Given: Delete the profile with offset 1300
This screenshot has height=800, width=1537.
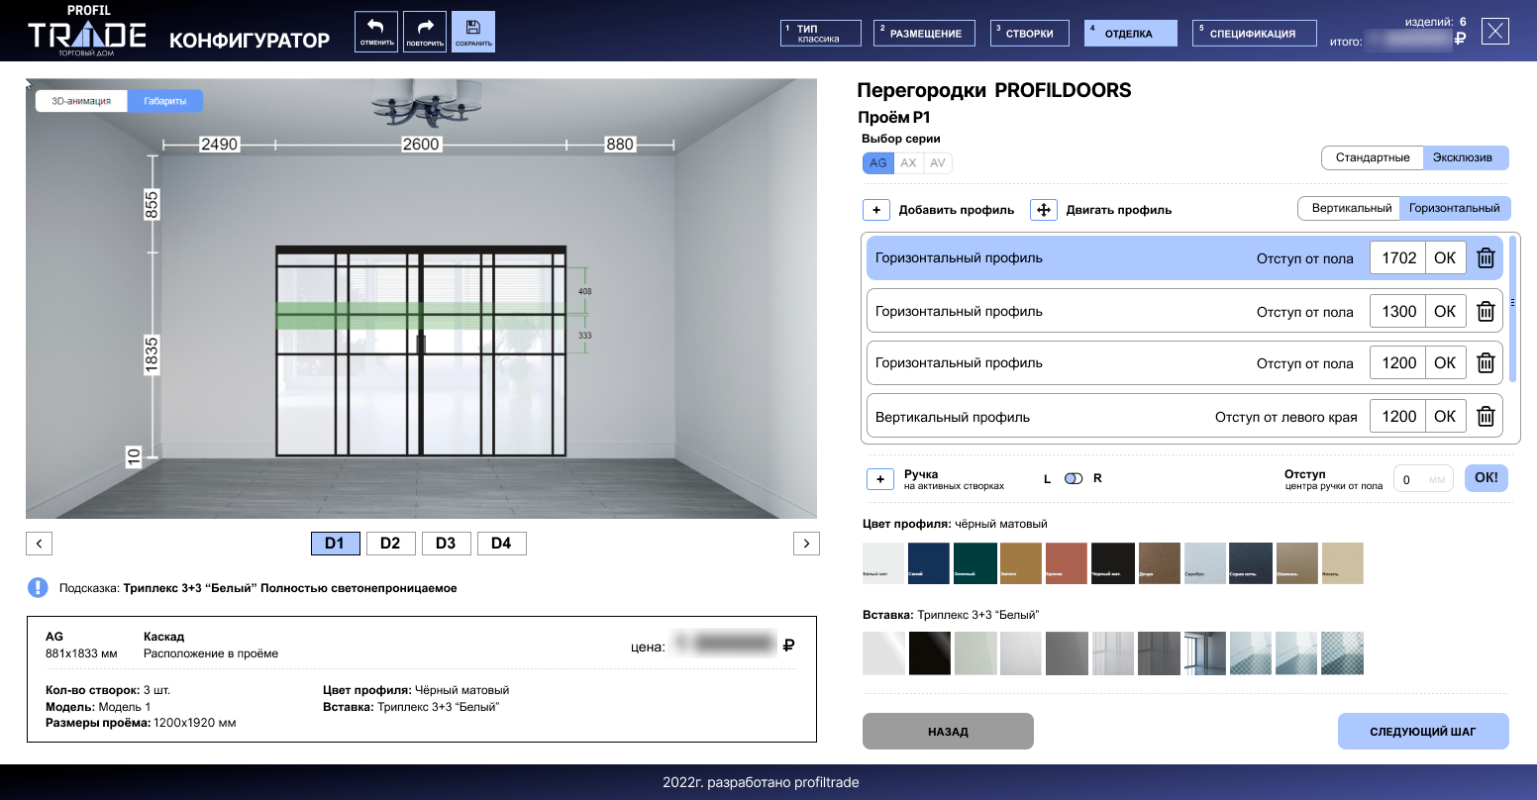Looking at the screenshot, I should point(1486,312).
